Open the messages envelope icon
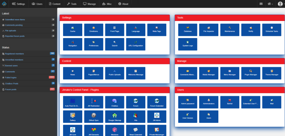Image resolution: width=285 pixels, height=136 pixels. (261, 4)
